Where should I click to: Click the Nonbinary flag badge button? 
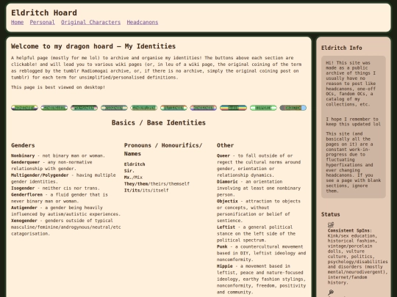pos(24,108)
